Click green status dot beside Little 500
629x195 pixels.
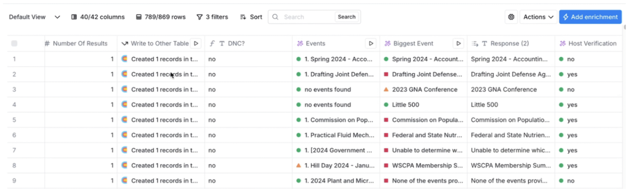[x=386, y=105]
